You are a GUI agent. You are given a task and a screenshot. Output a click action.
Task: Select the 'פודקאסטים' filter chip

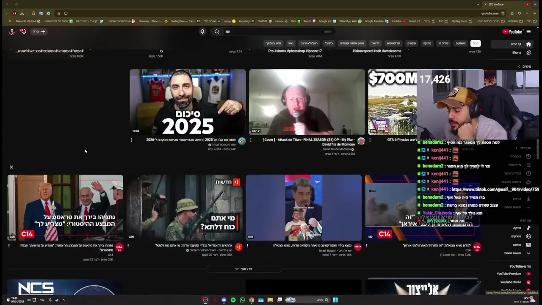click(x=393, y=43)
